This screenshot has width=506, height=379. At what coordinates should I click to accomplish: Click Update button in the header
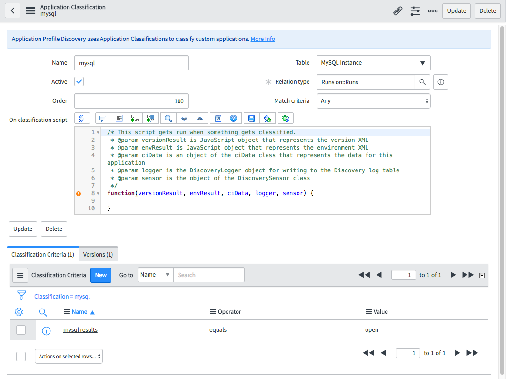point(456,10)
